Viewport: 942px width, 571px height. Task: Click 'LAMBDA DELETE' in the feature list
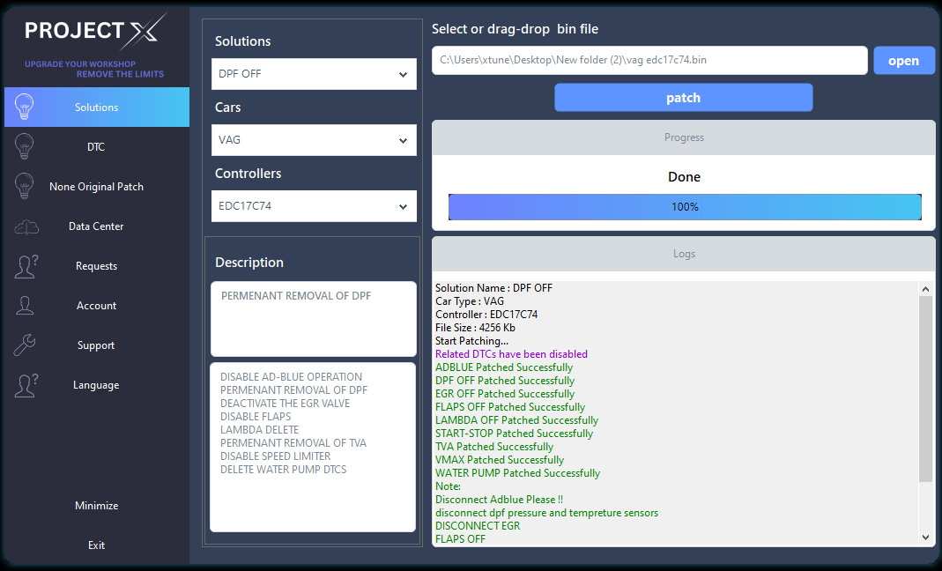pyautogui.click(x=260, y=430)
